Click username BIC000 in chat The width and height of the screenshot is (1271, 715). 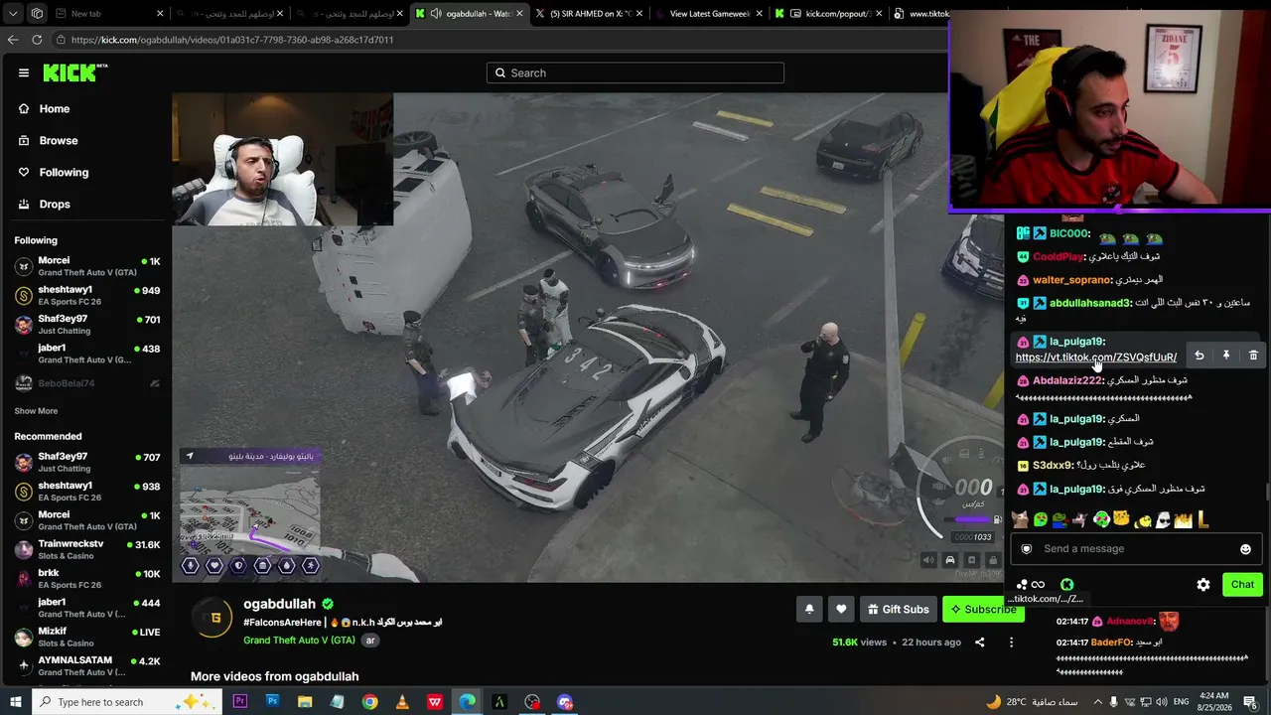point(1069,234)
